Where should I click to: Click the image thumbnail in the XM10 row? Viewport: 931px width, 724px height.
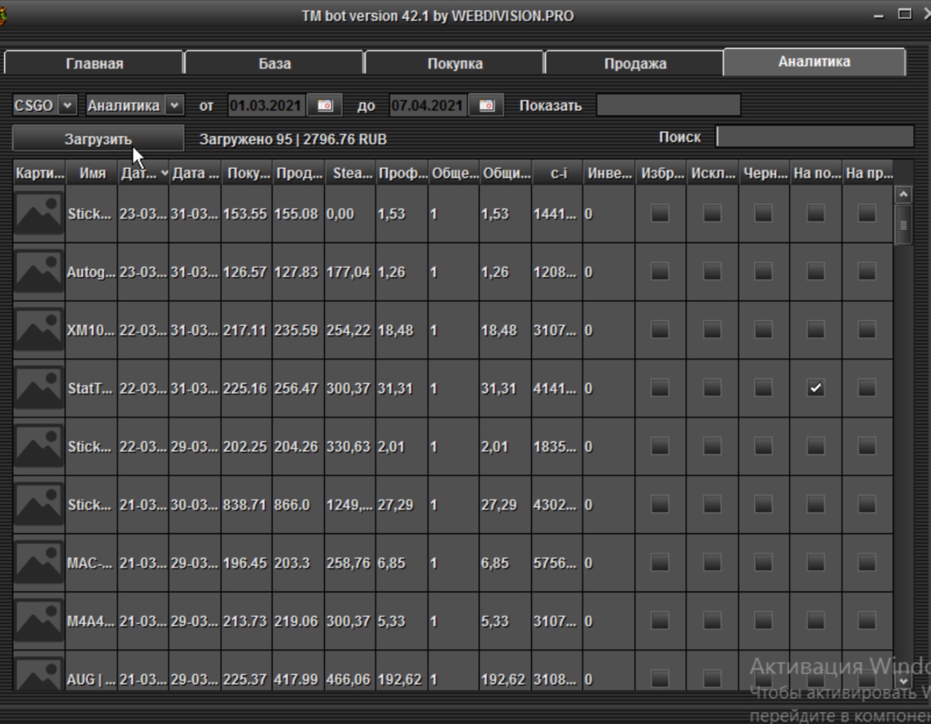39,330
